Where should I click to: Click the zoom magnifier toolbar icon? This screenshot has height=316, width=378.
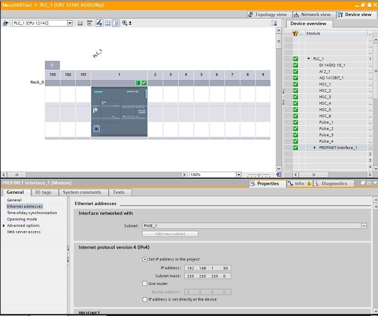(x=125, y=23)
